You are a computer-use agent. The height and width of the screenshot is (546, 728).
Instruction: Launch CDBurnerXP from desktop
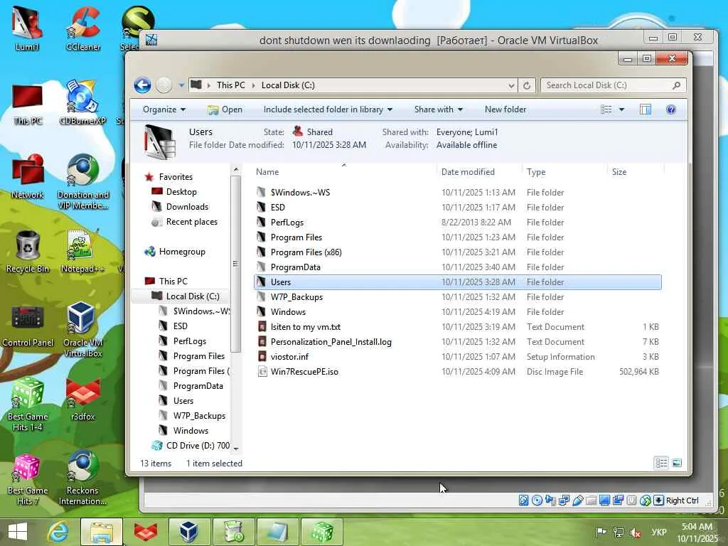[82, 103]
